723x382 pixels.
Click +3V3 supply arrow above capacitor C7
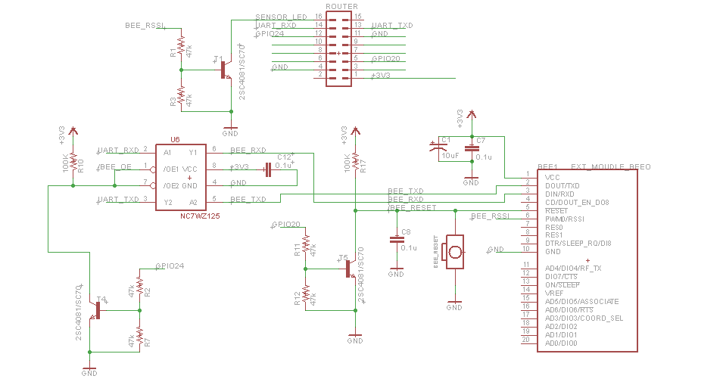pyautogui.click(x=471, y=113)
